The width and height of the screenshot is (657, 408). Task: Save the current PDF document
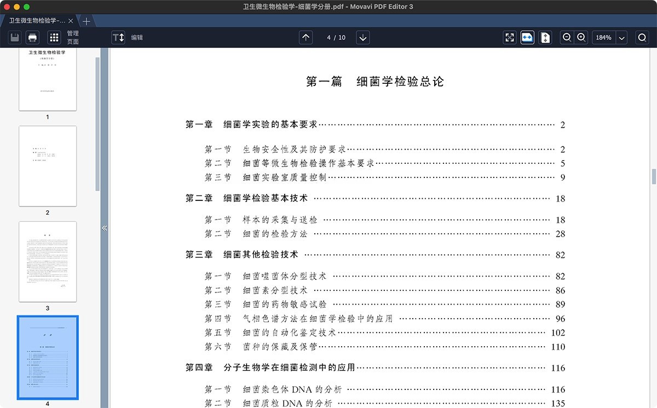14,37
